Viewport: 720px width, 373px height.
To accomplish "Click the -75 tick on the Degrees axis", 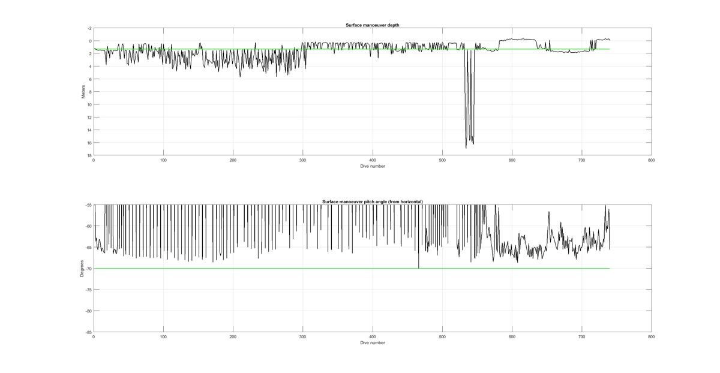I will click(89, 290).
